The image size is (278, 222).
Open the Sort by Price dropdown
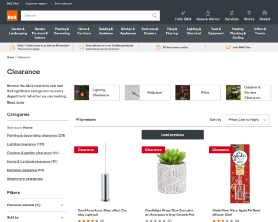pos(247,120)
